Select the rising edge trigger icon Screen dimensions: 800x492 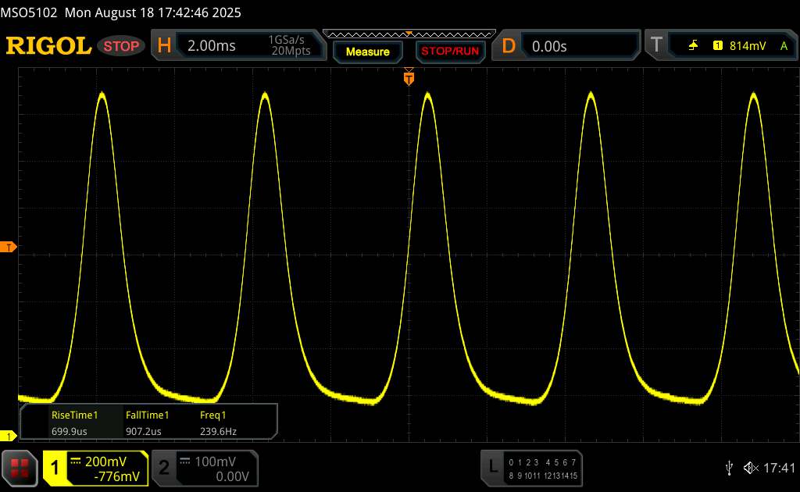[693, 46]
